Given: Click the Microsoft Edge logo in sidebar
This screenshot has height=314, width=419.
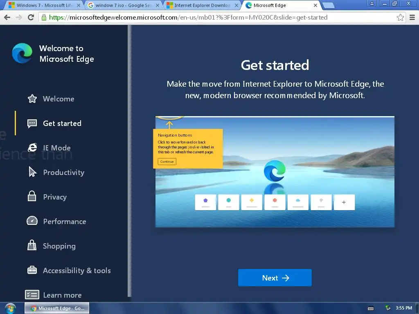Looking at the screenshot, I should [22, 53].
